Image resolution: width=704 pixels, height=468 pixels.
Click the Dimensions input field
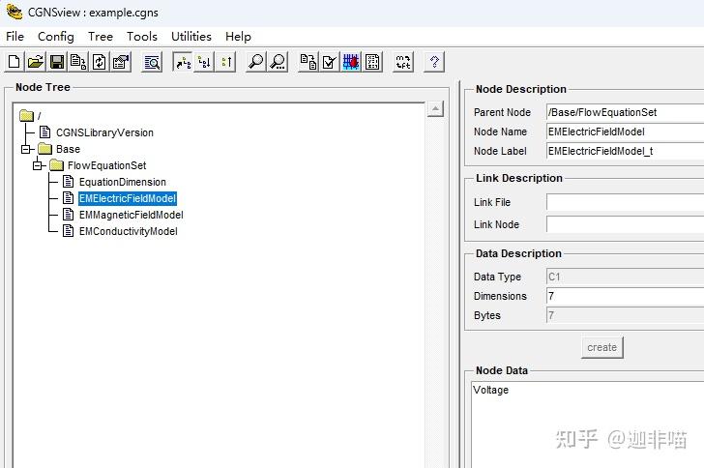tap(625, 296)
